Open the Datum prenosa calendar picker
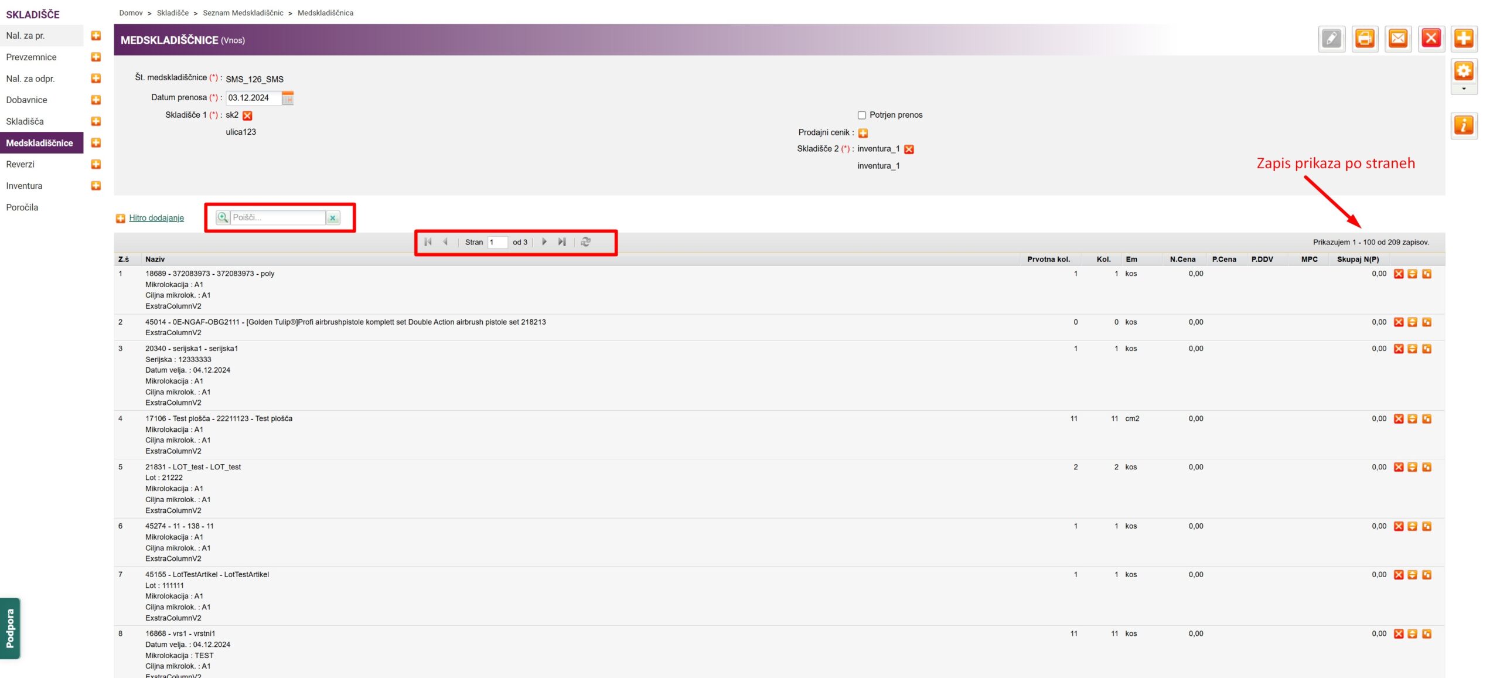This screenshot has height=678, width=1500. (288, 98)
